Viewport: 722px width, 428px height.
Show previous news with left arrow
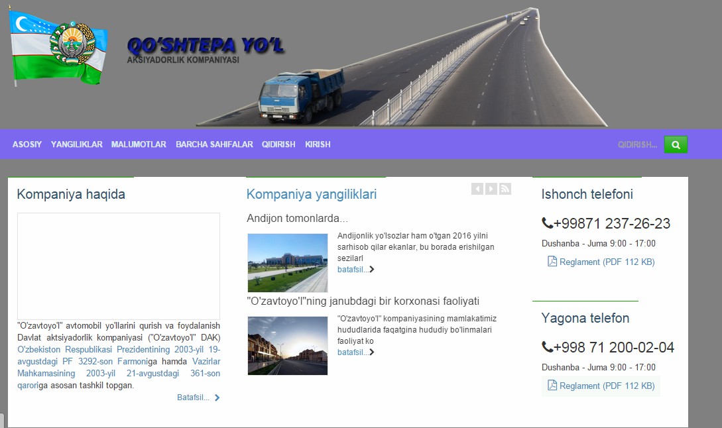click(477, 189)
